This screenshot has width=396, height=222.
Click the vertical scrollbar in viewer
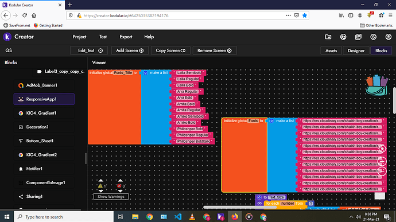pos(394,100)
